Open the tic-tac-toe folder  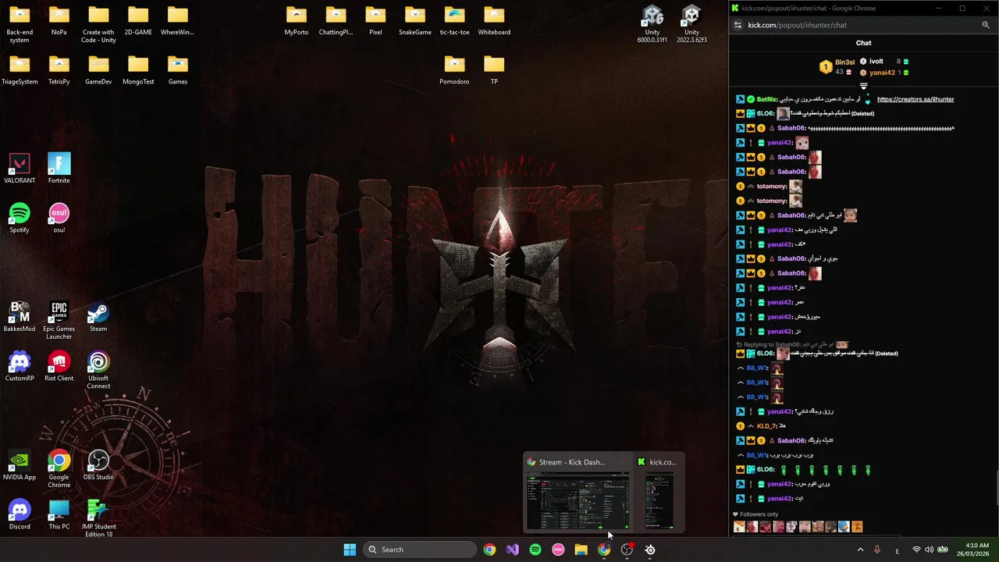[x=454, y=20]
